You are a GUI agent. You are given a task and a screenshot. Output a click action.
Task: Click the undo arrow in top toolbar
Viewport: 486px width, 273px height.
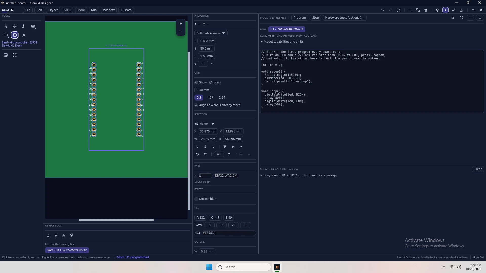(x=382, y=10)
